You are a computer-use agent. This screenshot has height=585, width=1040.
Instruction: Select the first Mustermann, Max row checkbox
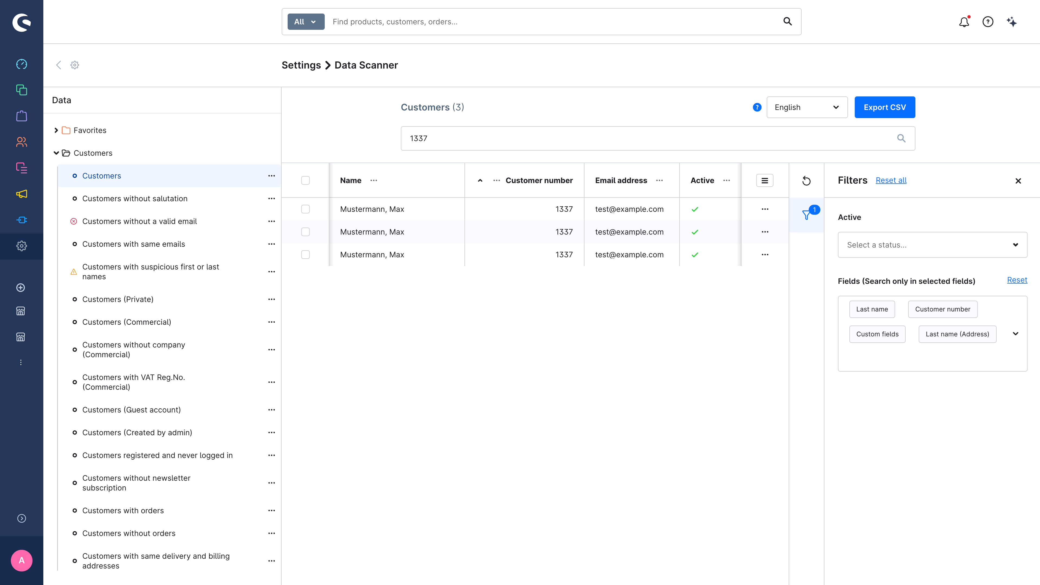pyautogui.click(x=305, y=209)
